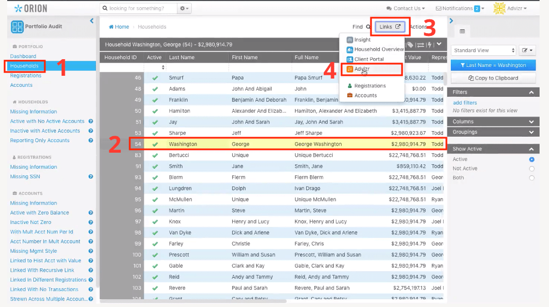Expand the household bar down chevron
Screen dimensions: 549x307
pyautogui.click(x=439, y=44)
